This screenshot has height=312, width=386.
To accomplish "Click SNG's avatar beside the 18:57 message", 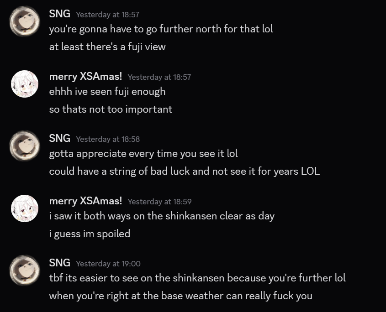I will pos(24,21).
